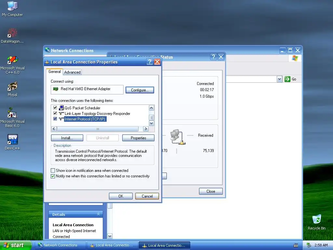Disable Notify me when limited connectivity checkbox
This screenshot has height=250, width=333.
(53, 176)
